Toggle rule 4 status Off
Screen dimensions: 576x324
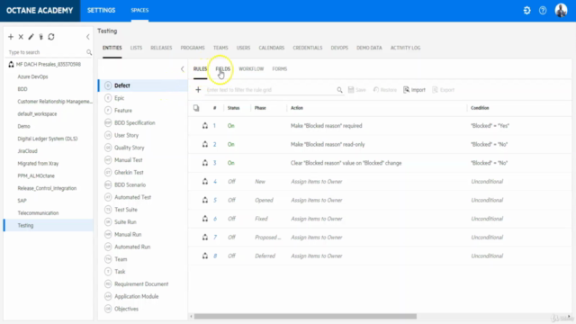231,182
